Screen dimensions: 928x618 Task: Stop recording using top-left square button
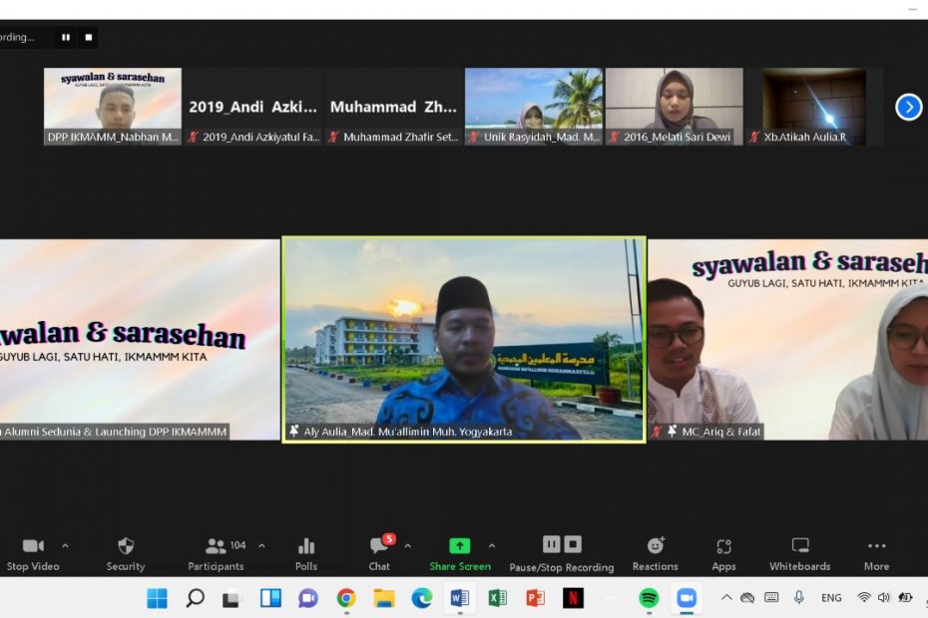tap(88, 38)
